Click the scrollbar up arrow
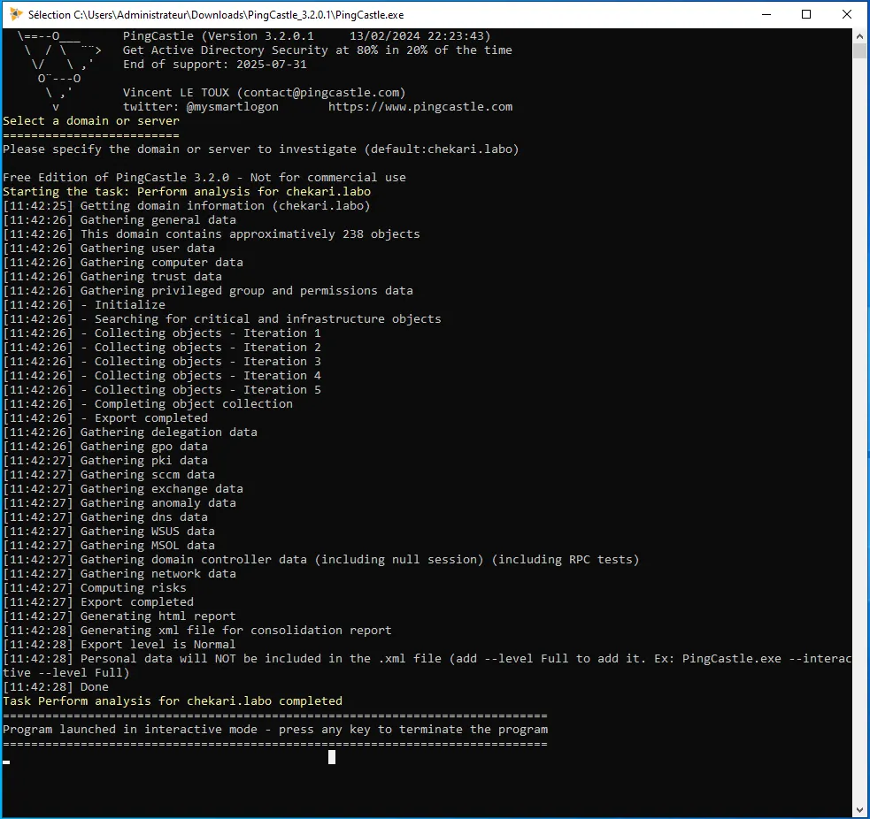This screenshot has width=870, height=819. pos(859,35)
